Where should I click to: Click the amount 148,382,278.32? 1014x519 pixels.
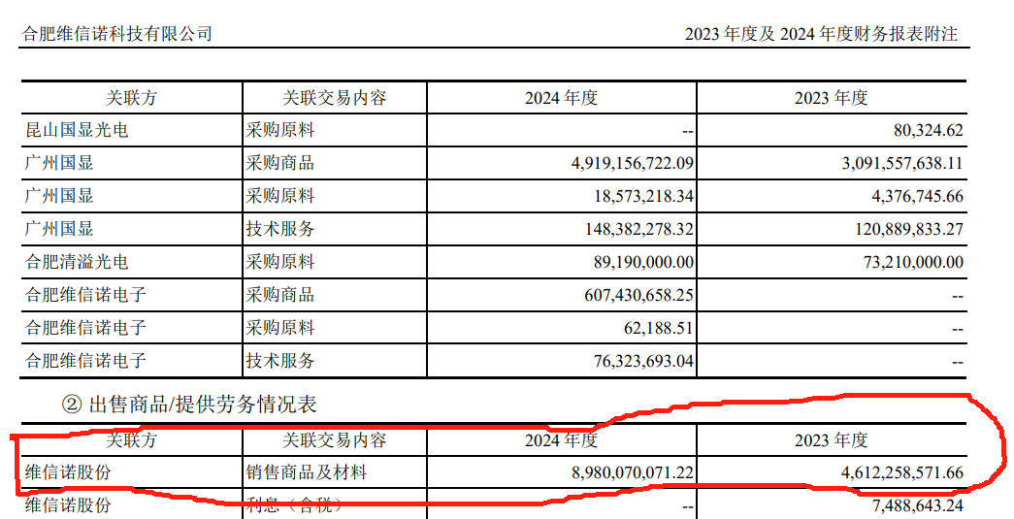[640, 229]
